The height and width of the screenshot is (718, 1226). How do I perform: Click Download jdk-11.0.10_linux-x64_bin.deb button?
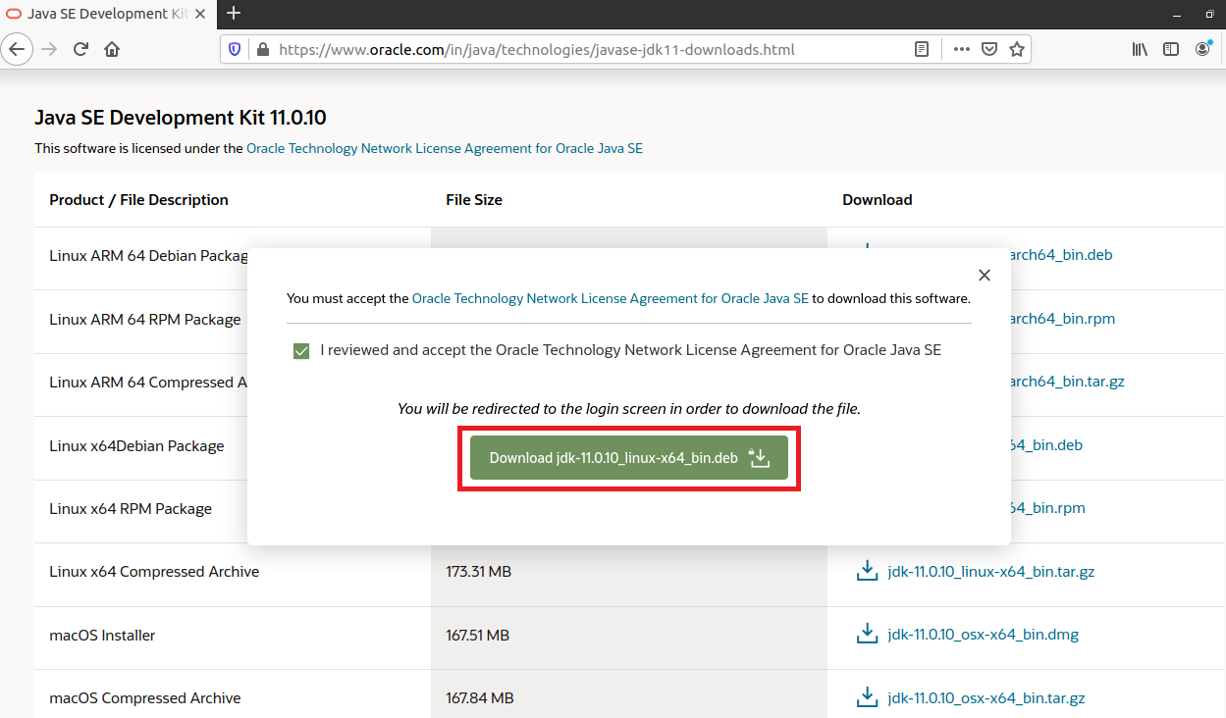[x=628, y=458]
